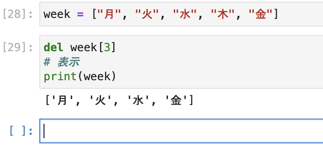Click the # 表示 comment line
Screen dimensions: 323x157
point(62,62)
